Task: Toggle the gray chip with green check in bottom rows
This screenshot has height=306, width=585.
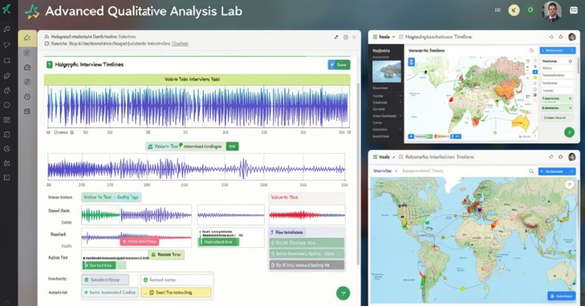Action: point(105,280)
